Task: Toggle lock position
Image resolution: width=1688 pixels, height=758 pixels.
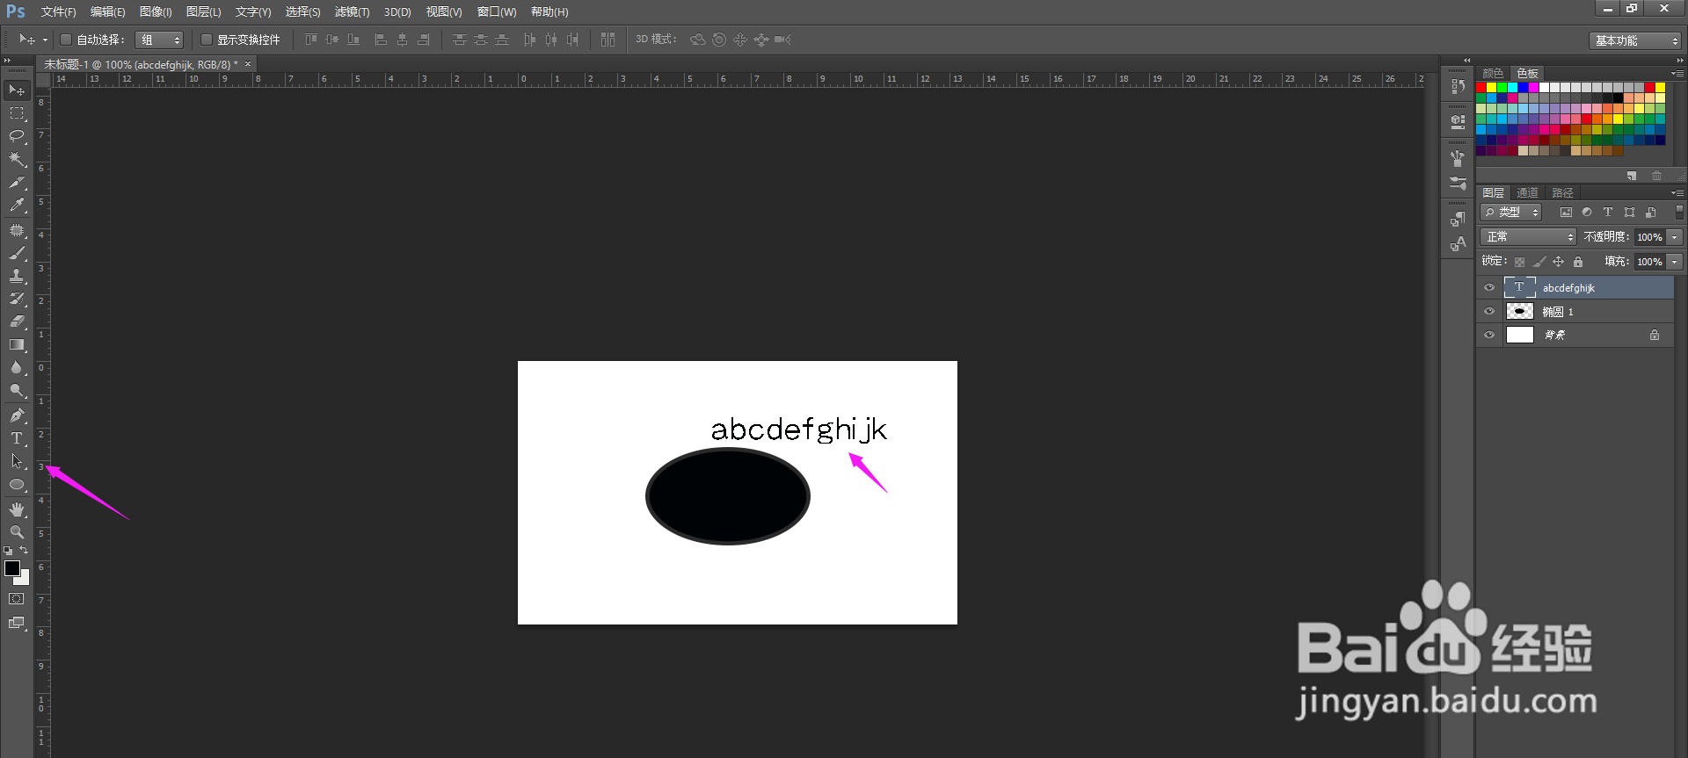Action: coord(1559,262)
